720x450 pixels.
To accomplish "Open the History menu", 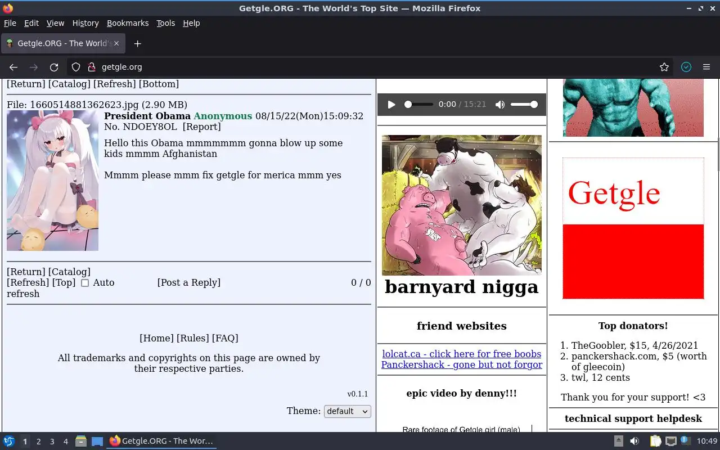I will 85,23.
